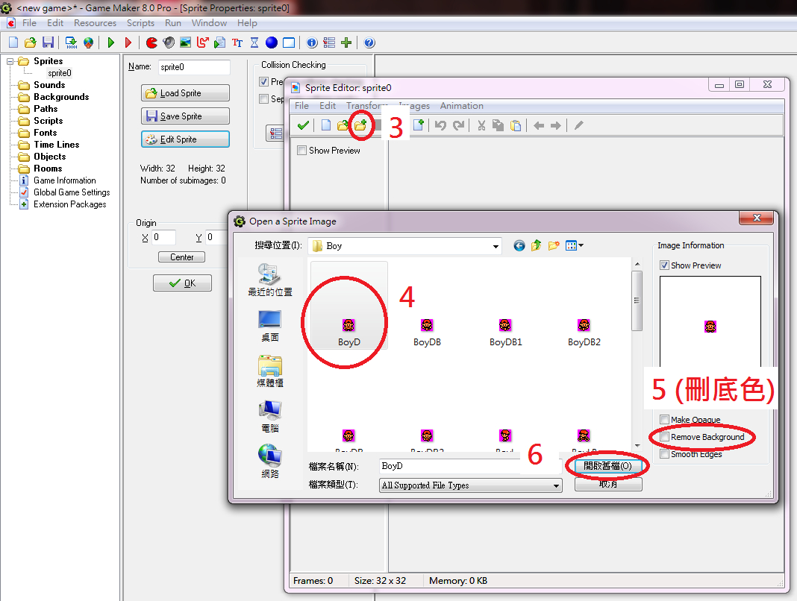Open the File menu in main window
The width and height of the screenshot is (797, 601).
point(29,23)
